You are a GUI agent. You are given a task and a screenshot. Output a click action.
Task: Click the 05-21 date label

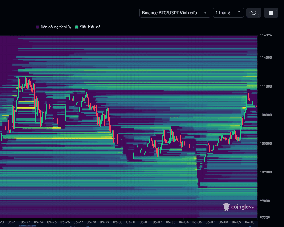[x=12, y=222]
